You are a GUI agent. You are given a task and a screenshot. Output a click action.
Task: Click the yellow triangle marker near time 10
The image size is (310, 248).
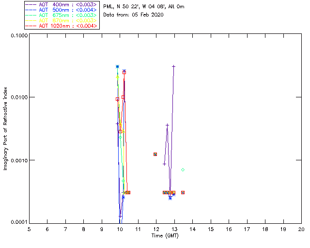[117, 77]
